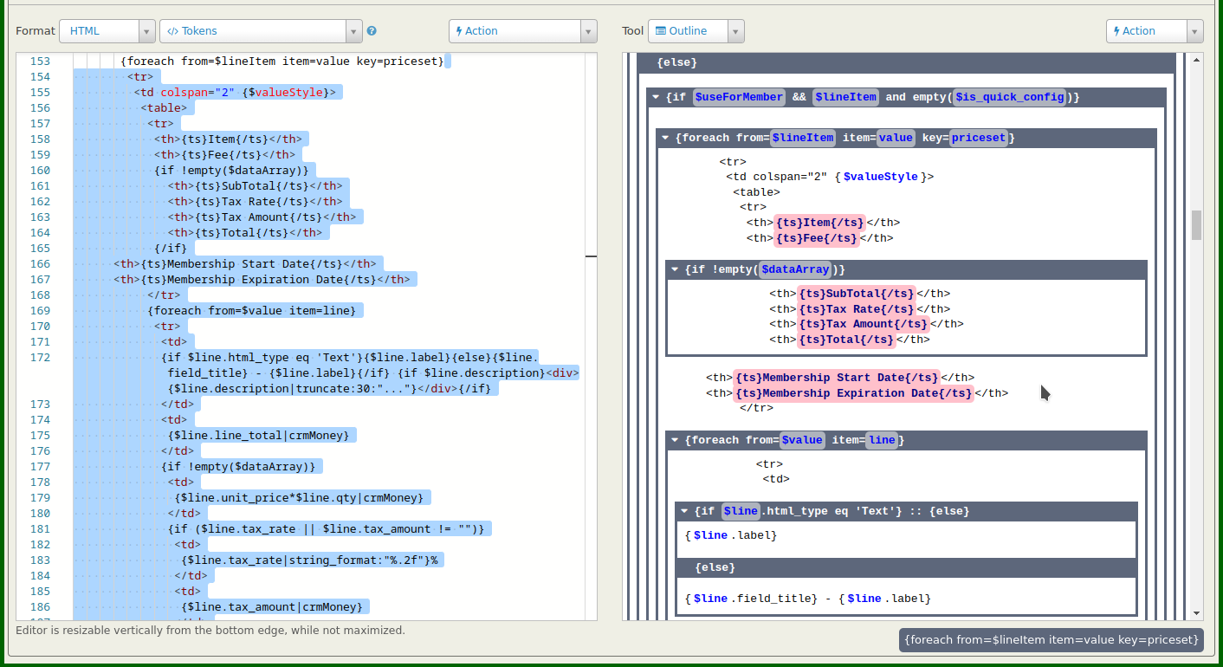Open the left editor Action menu
Viewport: 1223px width, 667px height.
click(x=522, y=31)
